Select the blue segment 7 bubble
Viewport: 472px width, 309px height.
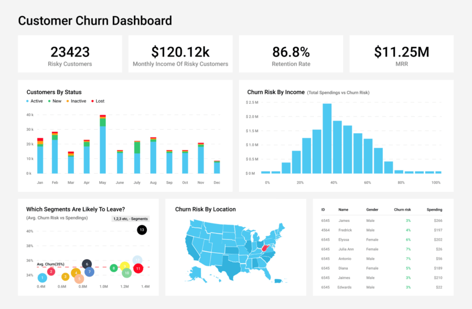tap(90, 272)
